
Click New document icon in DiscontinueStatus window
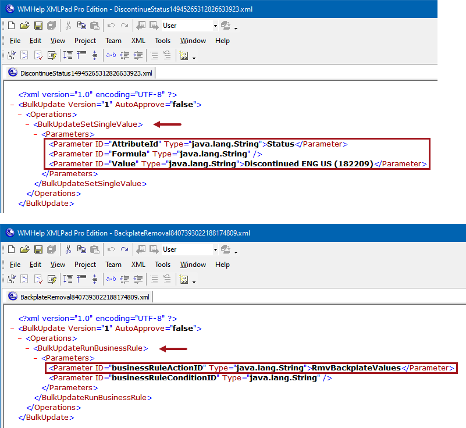[x=10, y=26]
